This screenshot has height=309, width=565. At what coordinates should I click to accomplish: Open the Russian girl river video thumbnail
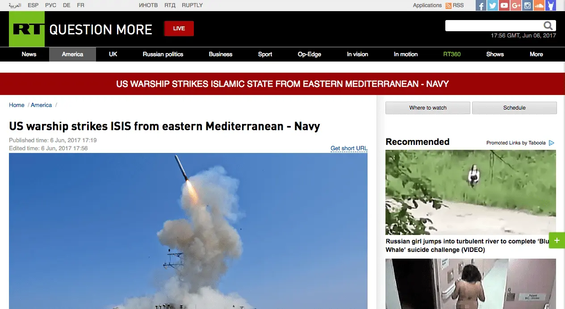point(471,192)
